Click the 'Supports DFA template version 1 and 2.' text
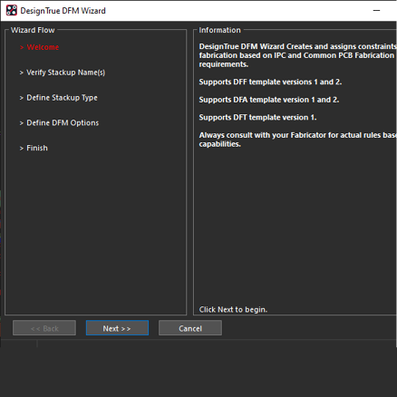Image resolution: width=397 pixels, height=397 pixels. tap(269, 100)
